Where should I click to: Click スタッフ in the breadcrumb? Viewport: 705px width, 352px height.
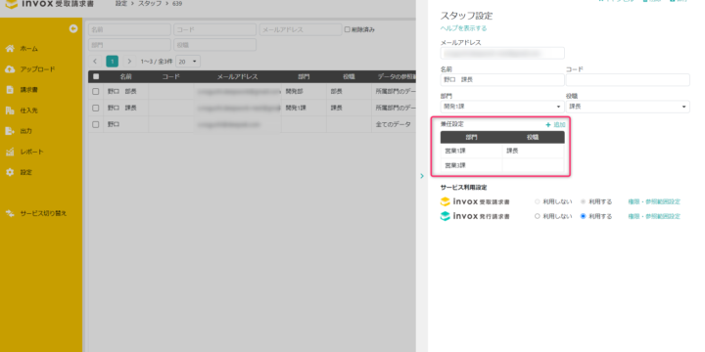coord(149,4)
